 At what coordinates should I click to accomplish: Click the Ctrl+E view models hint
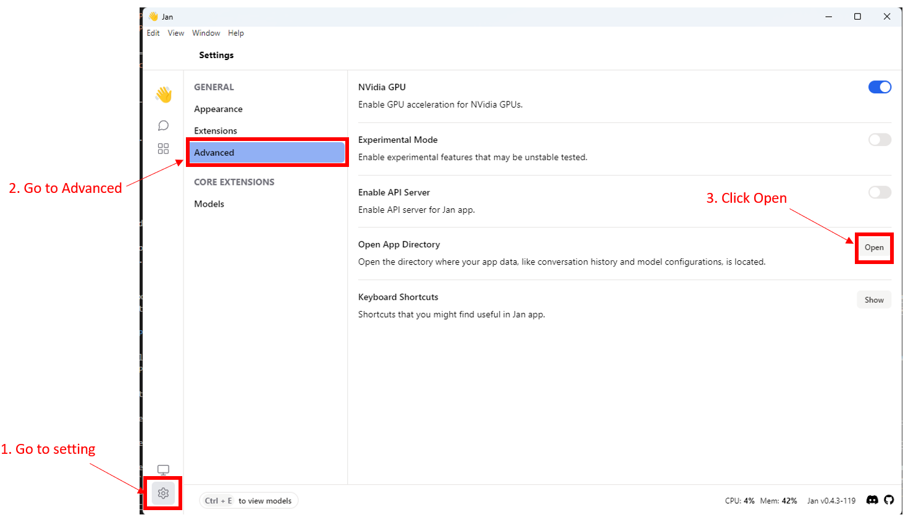248,501
